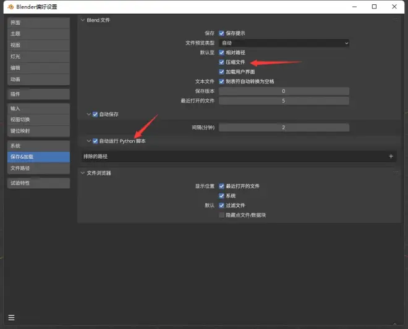The width and height of the screenshot is (408, 329).
Task: Open the 主题 preferences section
Action: (38, 34)
